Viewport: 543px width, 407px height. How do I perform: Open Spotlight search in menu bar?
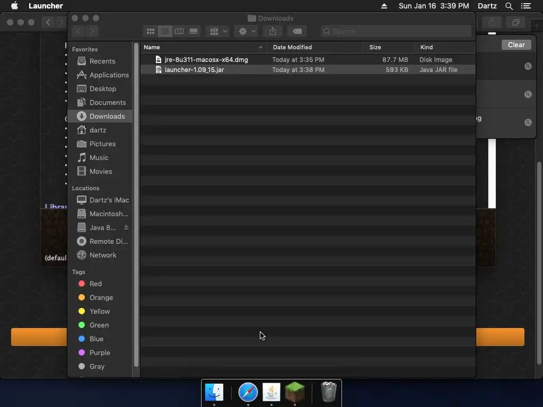pyautogui.click(x=509, y=6)
